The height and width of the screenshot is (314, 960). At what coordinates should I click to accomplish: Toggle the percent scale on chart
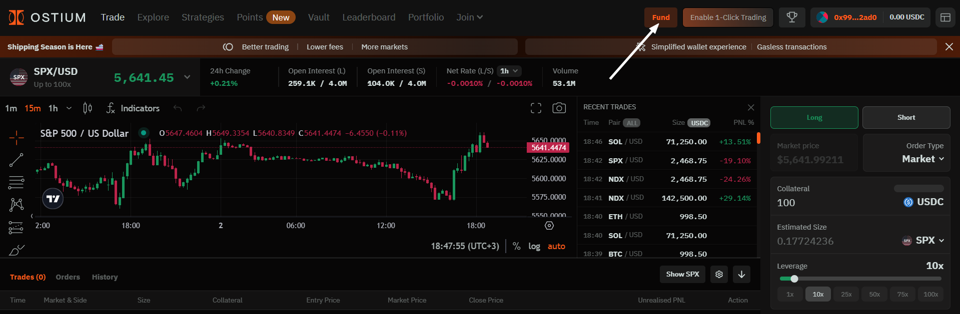[x=517, y=246]
